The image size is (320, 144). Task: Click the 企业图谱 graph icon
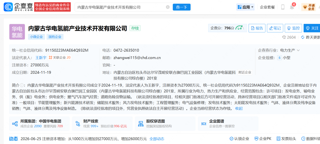pos(204,123)
